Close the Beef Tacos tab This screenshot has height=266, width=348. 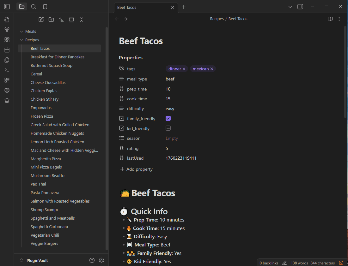(x=173, y=7)
